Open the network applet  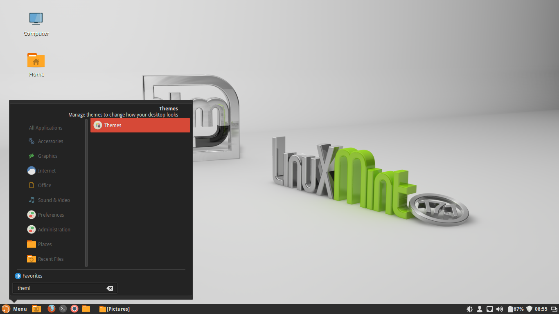pos(489,309)
